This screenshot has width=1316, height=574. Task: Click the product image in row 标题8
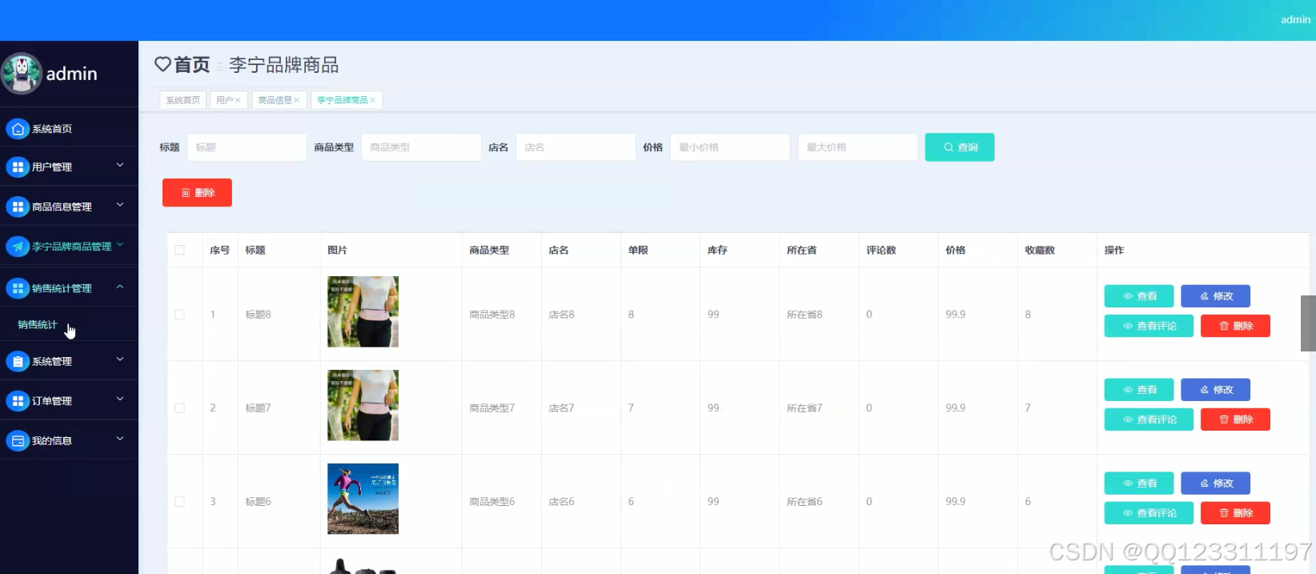point(363,311)
